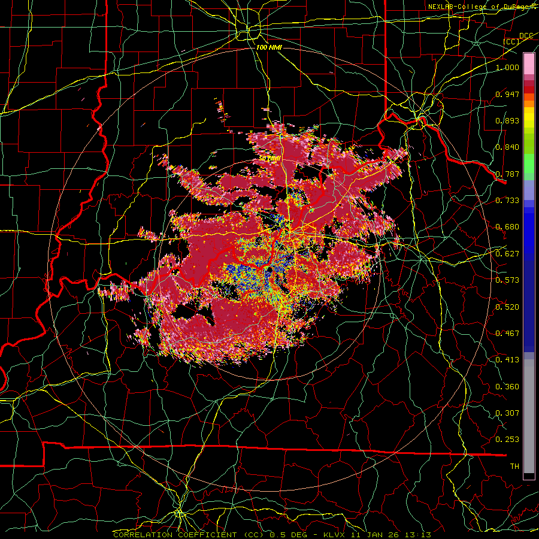539x539 pixels.
Task: Select the 0.893 scale value
Action: [x=507, y=120]
